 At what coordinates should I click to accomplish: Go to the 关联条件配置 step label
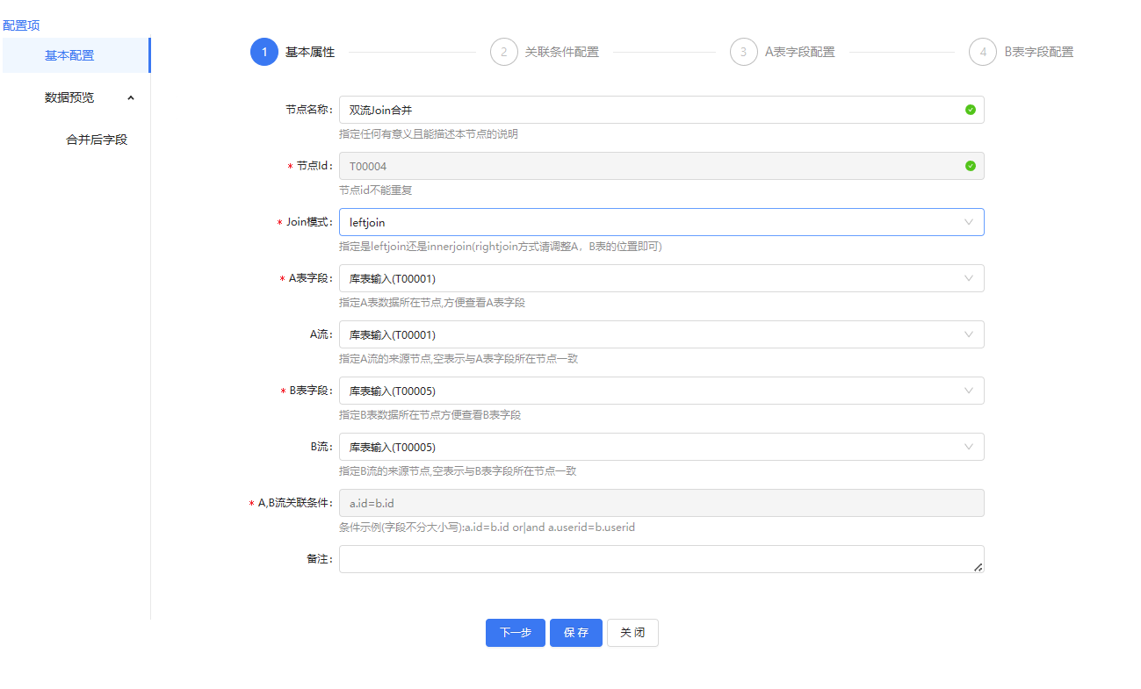click(562, 52)
